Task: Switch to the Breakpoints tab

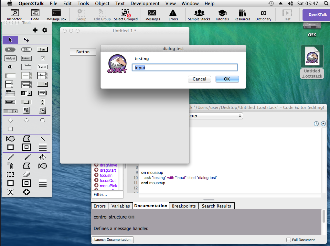Action: pos(184,206)
